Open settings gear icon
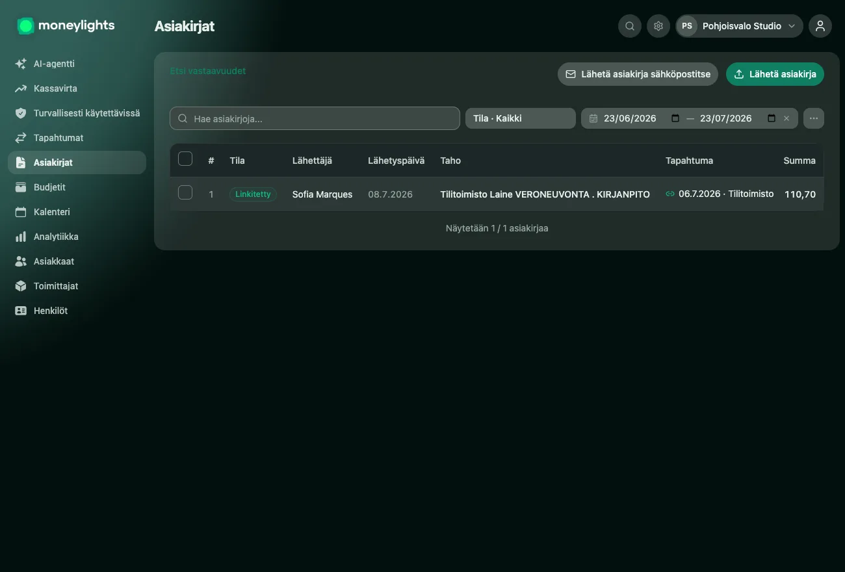Viewport: 845px width, 572px height. pos(658,26)
